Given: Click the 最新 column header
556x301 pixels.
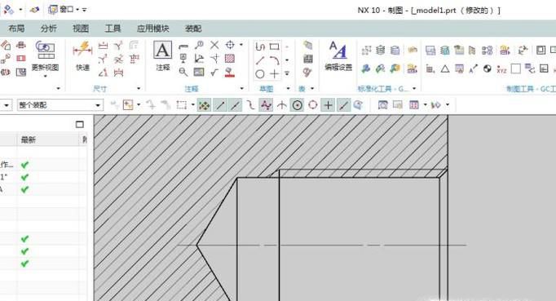Looking at the screenshot, I should click(48, 139).
